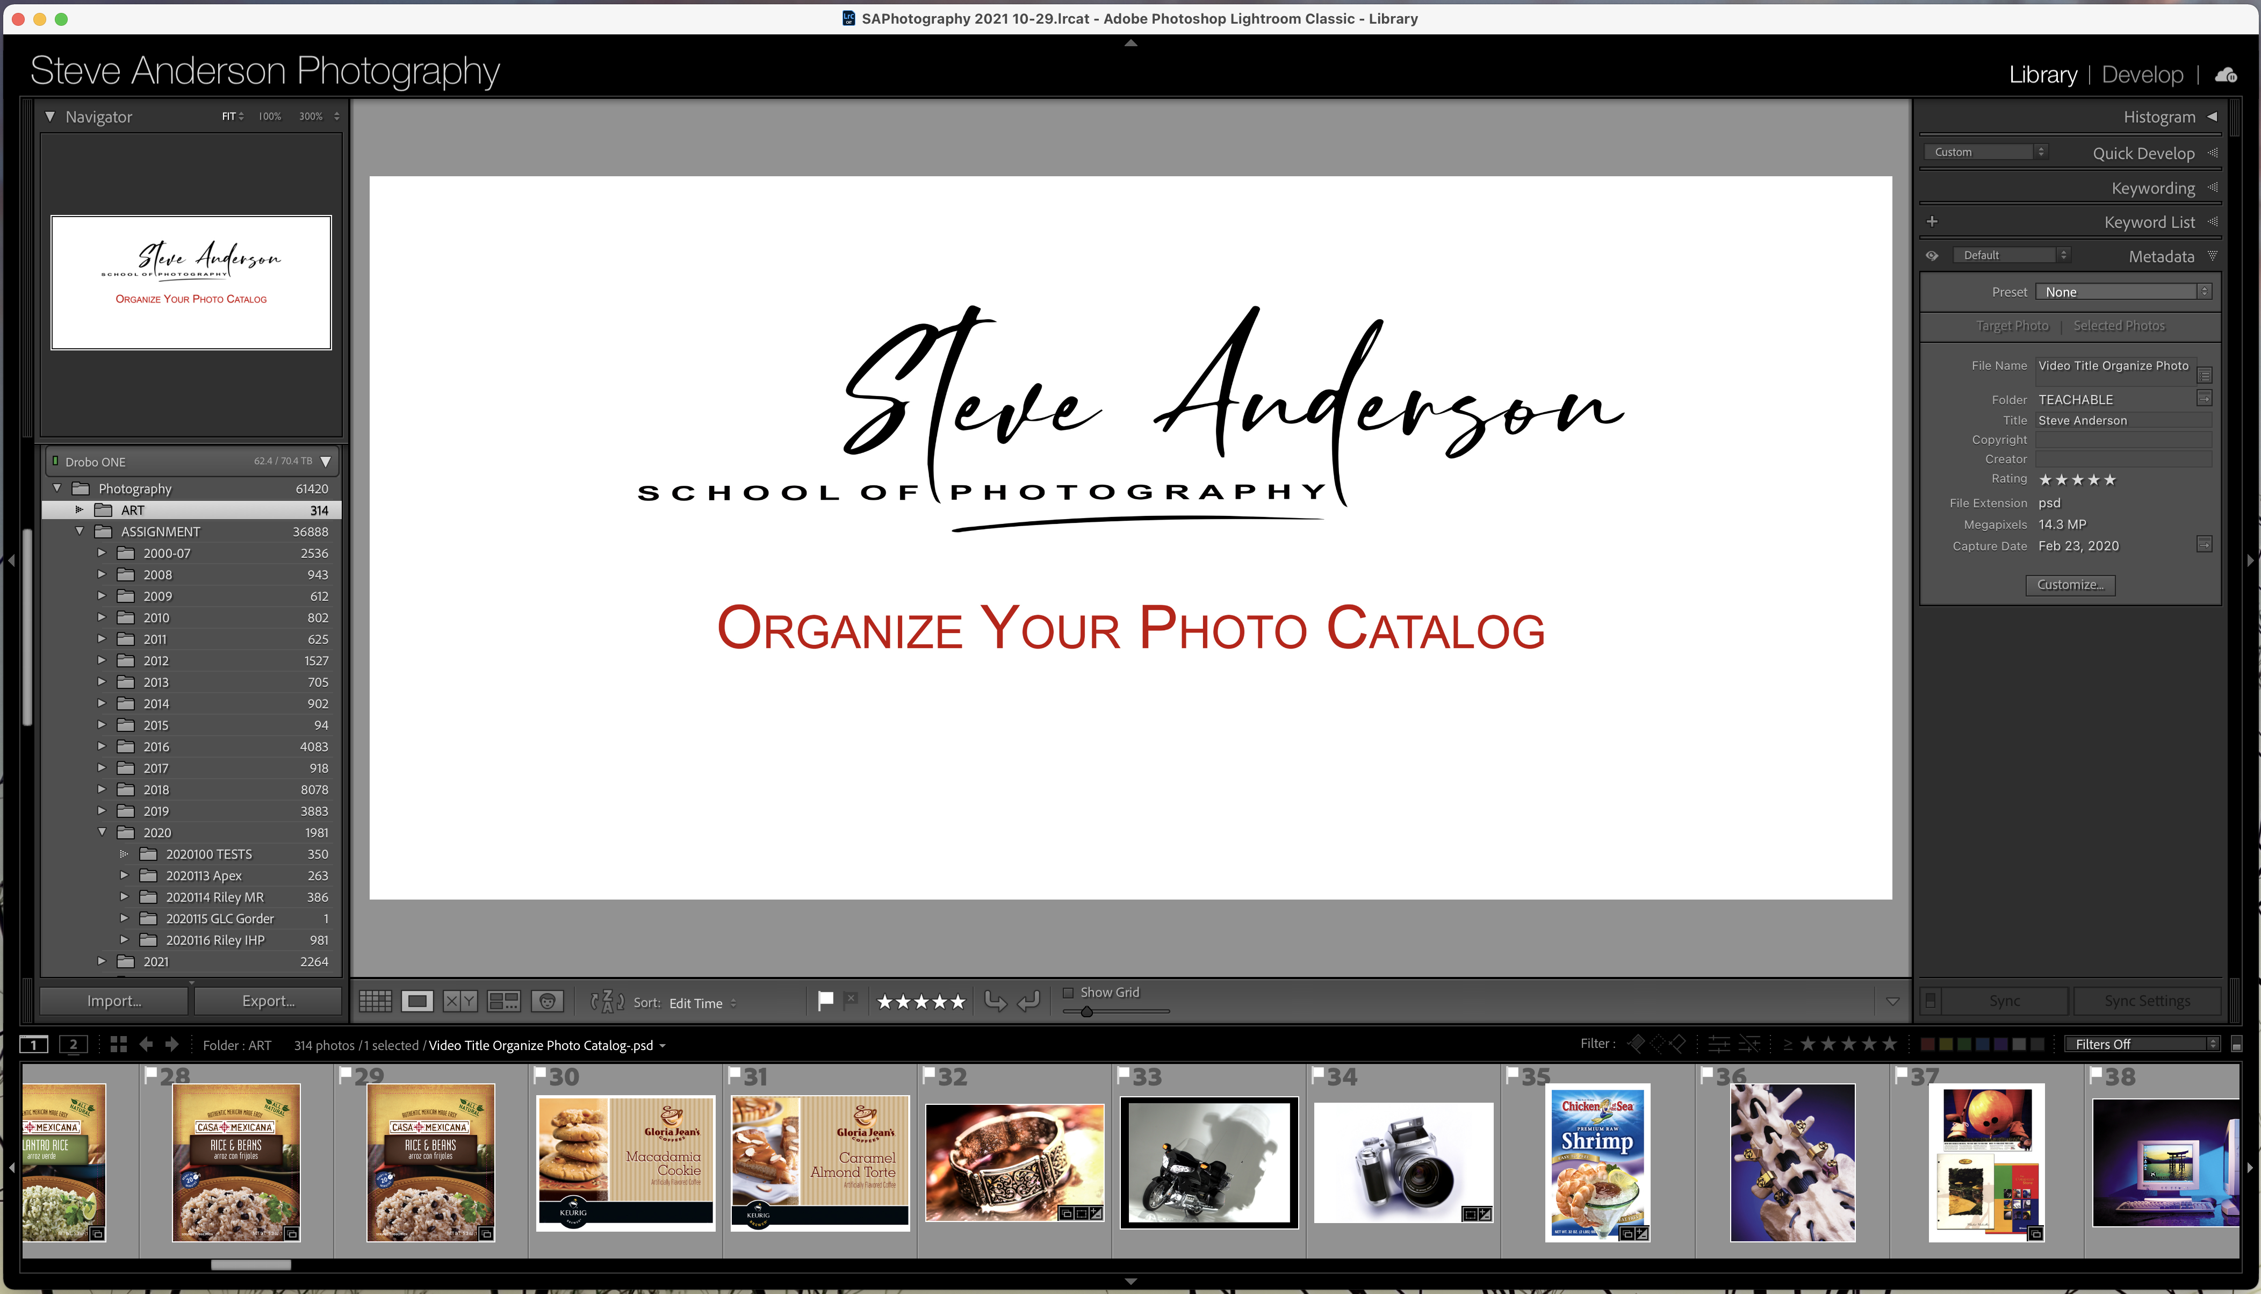
Task: Click the Sync button
Action: (x=2004, y=1001)
